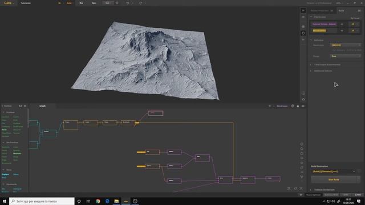The image size is (365, 205).
Task: Collapse the Definition section
Action: pyautogui.click(x=311, y=40)
